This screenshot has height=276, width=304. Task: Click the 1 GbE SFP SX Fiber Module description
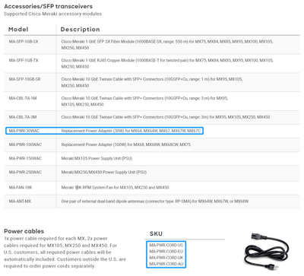[x=167, y=45]
